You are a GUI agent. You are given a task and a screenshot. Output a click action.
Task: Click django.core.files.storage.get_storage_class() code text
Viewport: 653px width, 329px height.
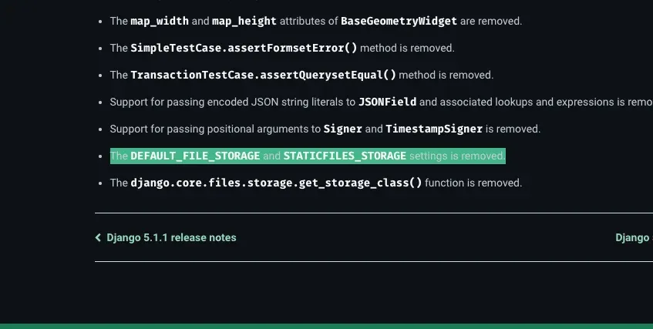276,183
